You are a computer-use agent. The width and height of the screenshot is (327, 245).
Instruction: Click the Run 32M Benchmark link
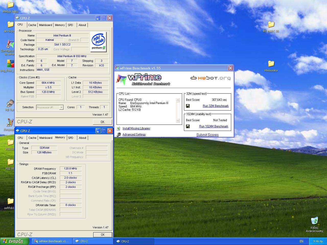pos(216,106)
